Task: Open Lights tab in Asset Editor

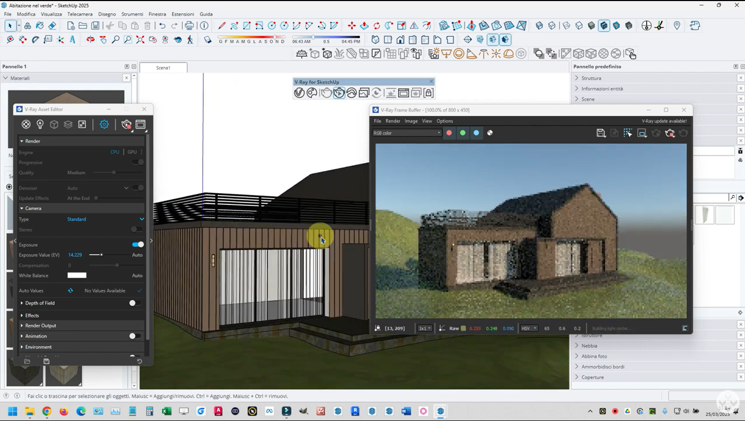Action: coord(40,124)
